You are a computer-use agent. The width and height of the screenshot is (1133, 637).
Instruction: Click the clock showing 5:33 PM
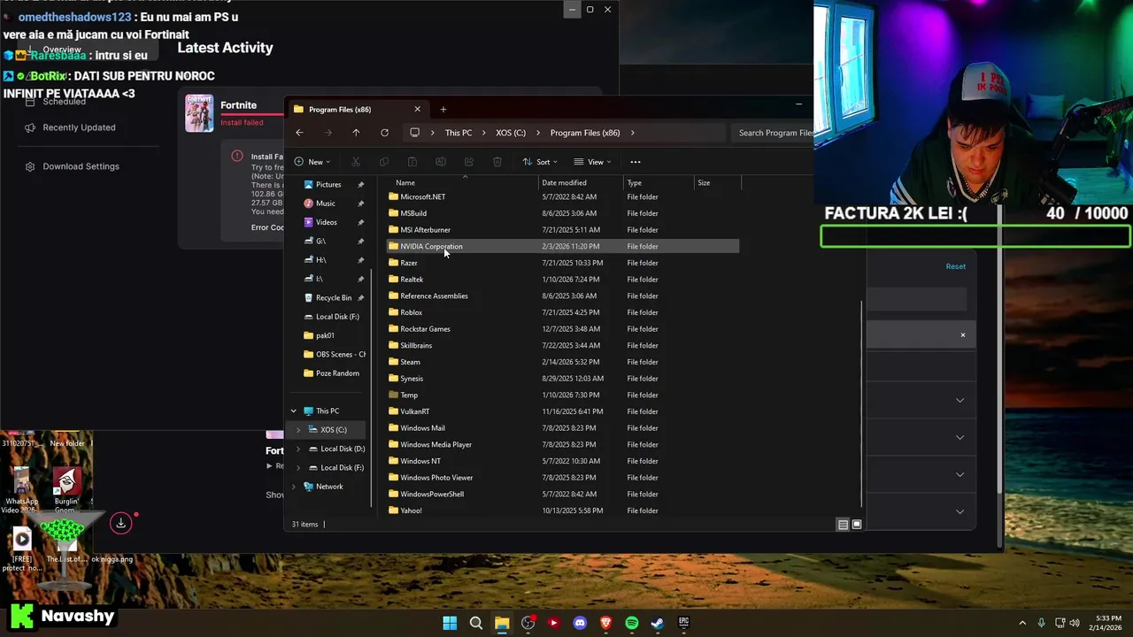pos(1107,618)
